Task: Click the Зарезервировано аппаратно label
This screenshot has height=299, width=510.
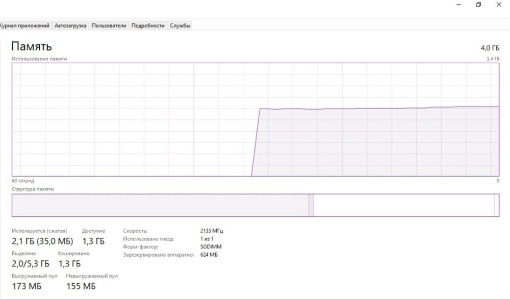Action: (x=159, y=255)
